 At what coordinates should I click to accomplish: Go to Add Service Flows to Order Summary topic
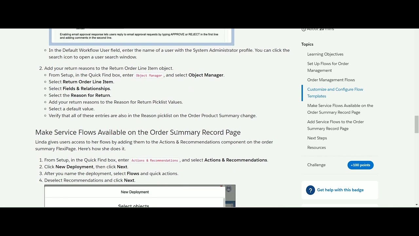coord(335,125)
